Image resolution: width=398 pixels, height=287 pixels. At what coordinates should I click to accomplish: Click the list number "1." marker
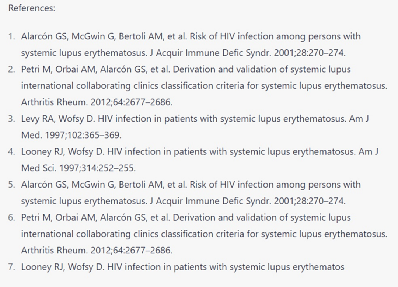point(12,36)
